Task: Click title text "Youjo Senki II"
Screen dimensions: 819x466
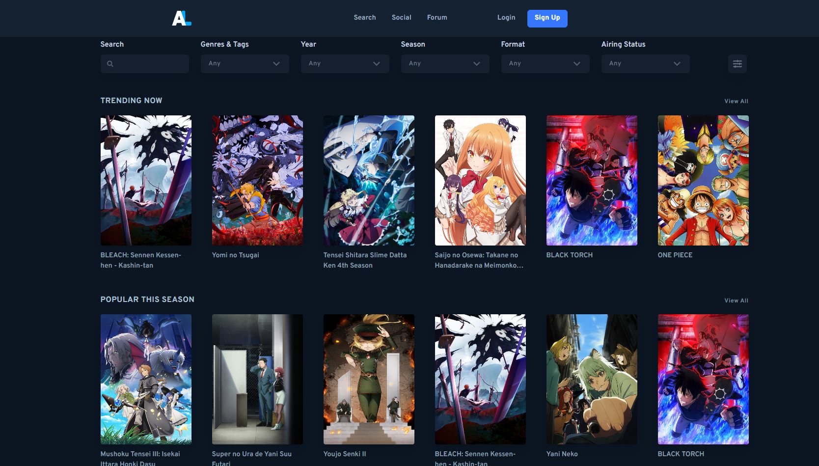Action: (345, 454)
